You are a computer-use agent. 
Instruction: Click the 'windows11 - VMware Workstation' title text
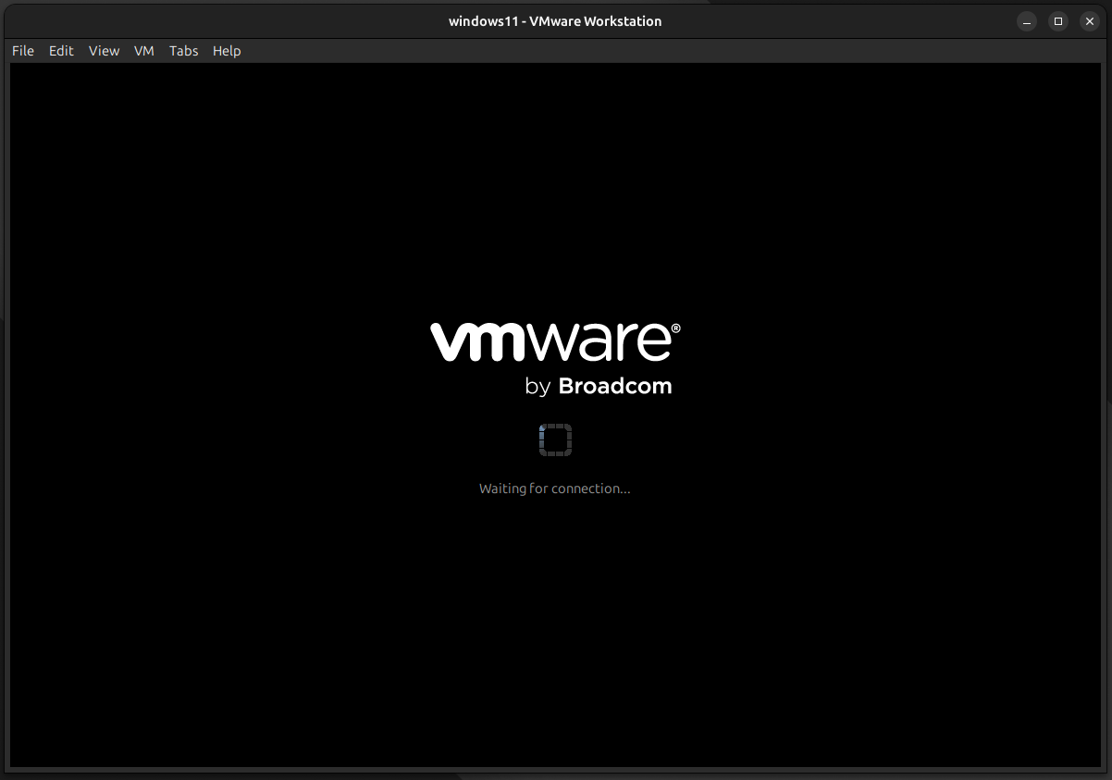555,21
